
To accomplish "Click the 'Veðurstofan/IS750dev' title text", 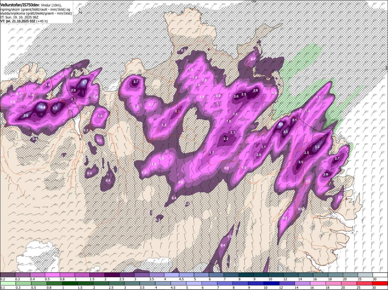I will [x=20, y=5].
